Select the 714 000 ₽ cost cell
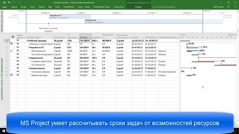The height and width of the screenshot is (134, 239). click(x=86, y=41)
